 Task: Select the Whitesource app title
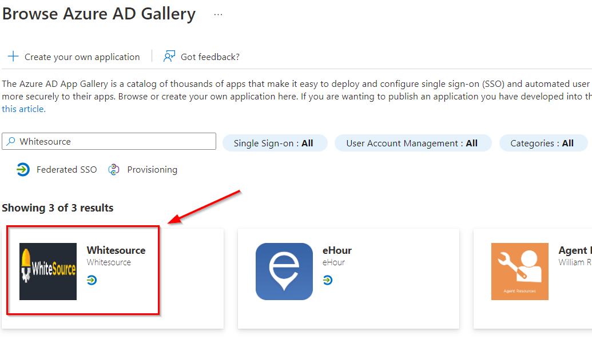click(116, 250)
